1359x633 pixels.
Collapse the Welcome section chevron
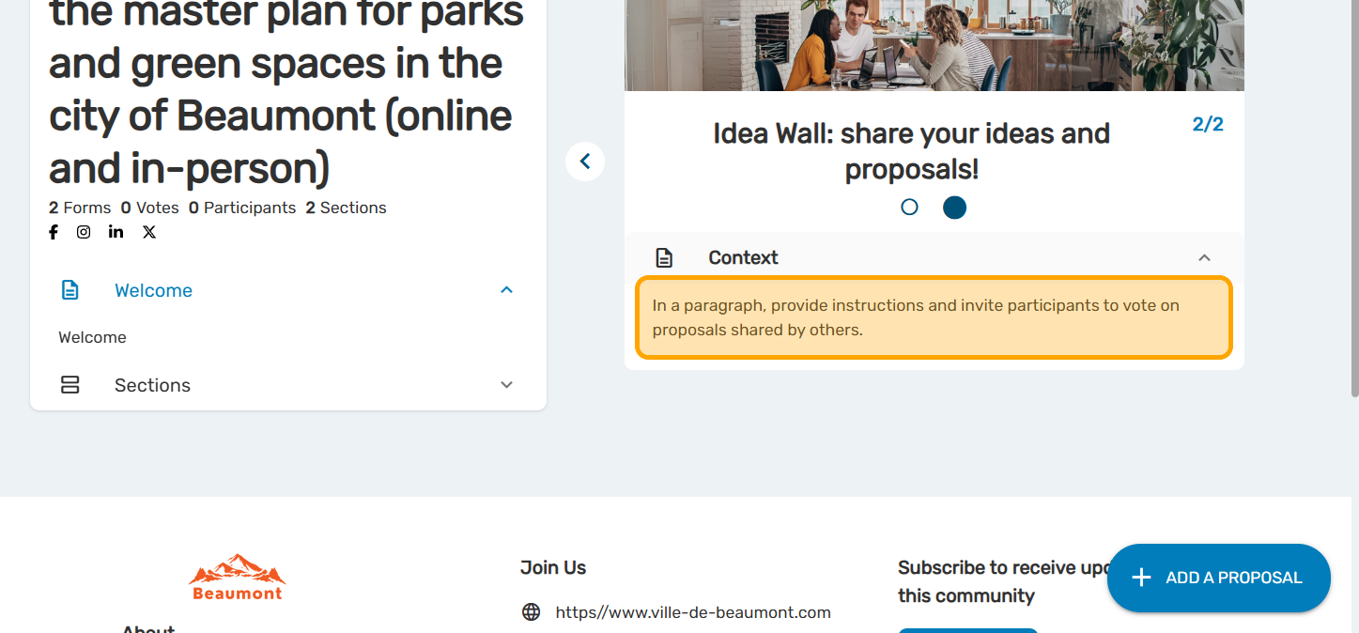[507, 290]
